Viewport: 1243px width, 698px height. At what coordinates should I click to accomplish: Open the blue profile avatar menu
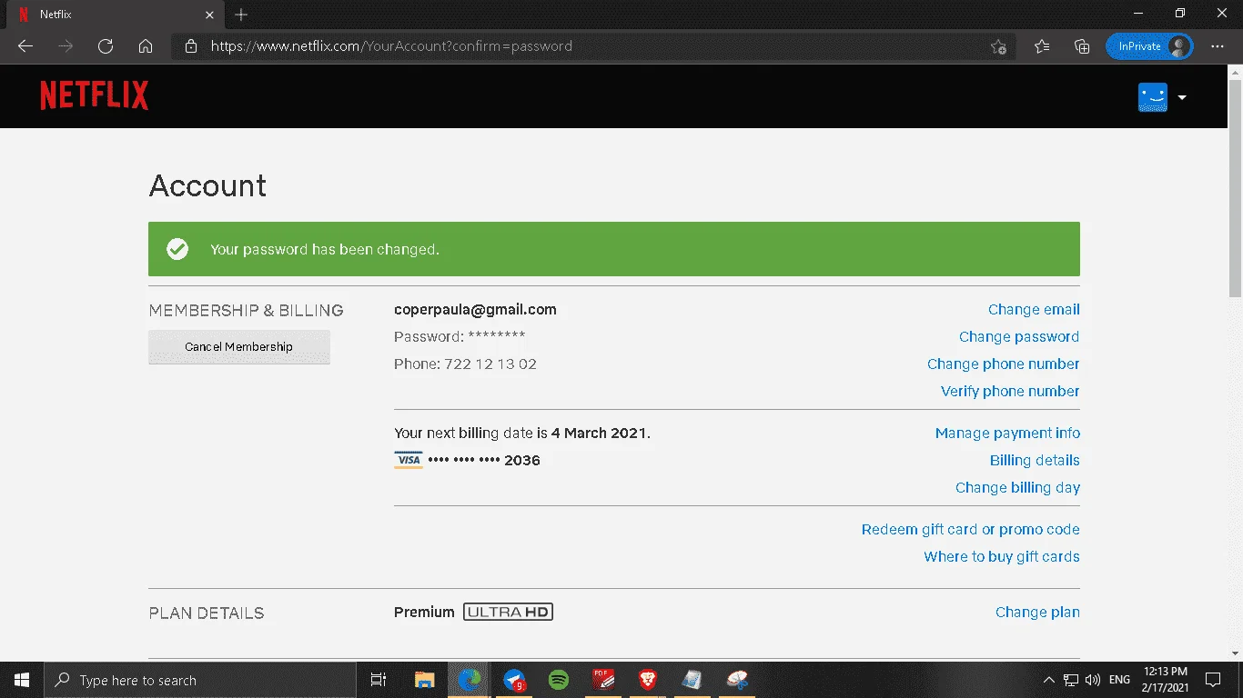point(1153,97)
